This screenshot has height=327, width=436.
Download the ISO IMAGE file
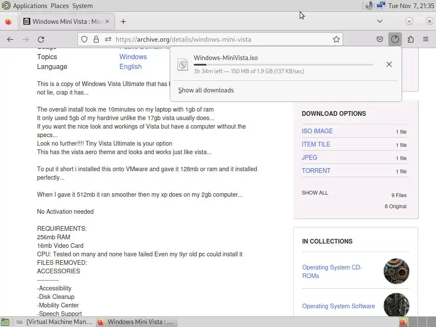click(317, 131)
